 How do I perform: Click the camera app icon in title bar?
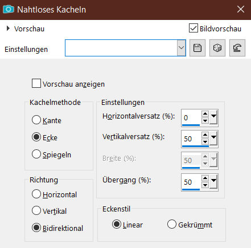(x=9, y=9)
